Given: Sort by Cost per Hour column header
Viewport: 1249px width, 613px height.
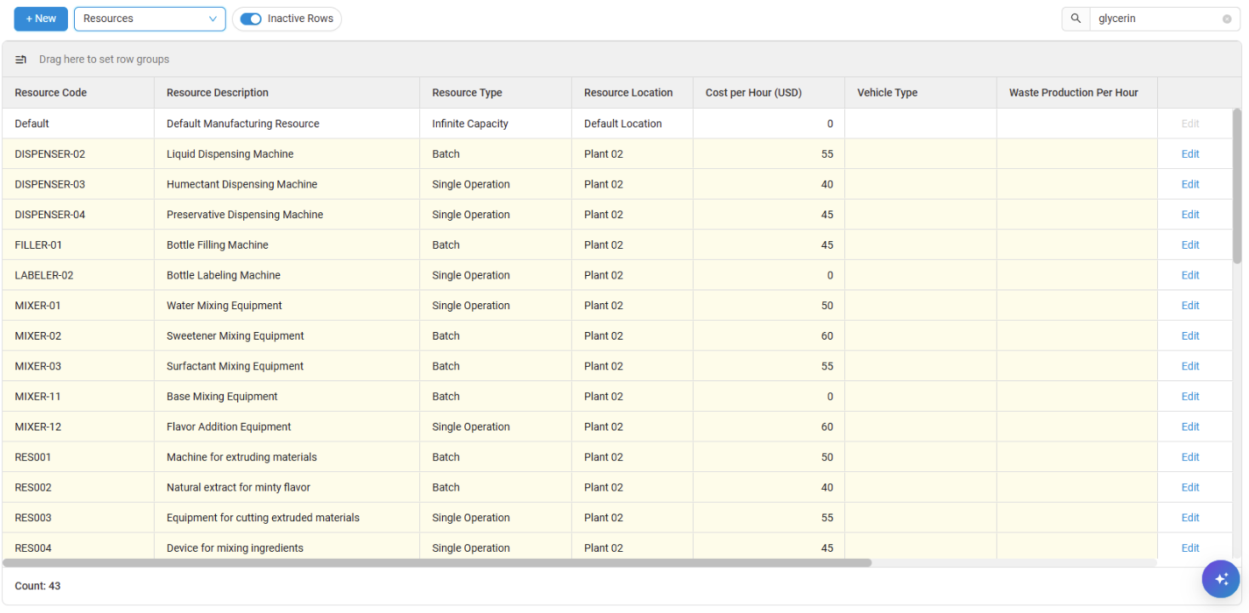Looking at the screenshot, I should 753,93.
